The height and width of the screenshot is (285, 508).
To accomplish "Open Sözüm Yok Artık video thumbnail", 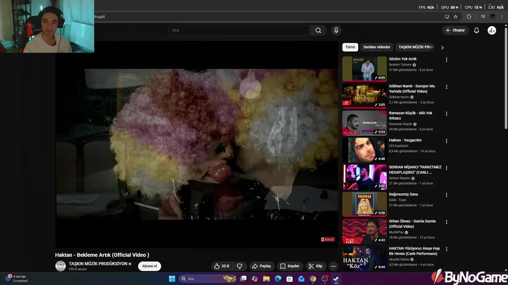I will (364, 68).
